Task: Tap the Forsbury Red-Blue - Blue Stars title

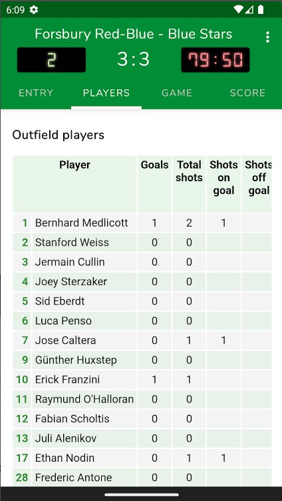Action: (x=133, y=34)
